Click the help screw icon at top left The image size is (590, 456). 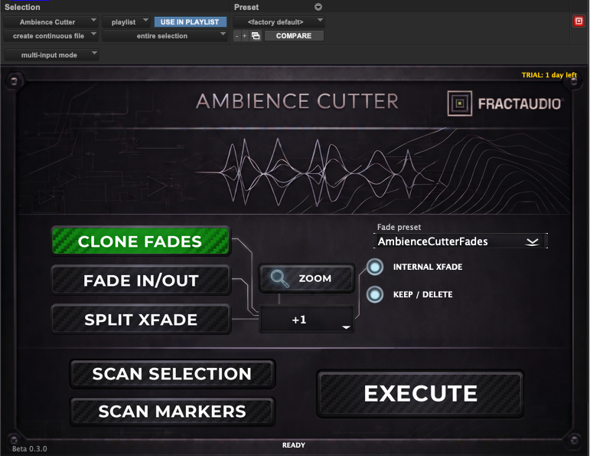coord(14,80)
